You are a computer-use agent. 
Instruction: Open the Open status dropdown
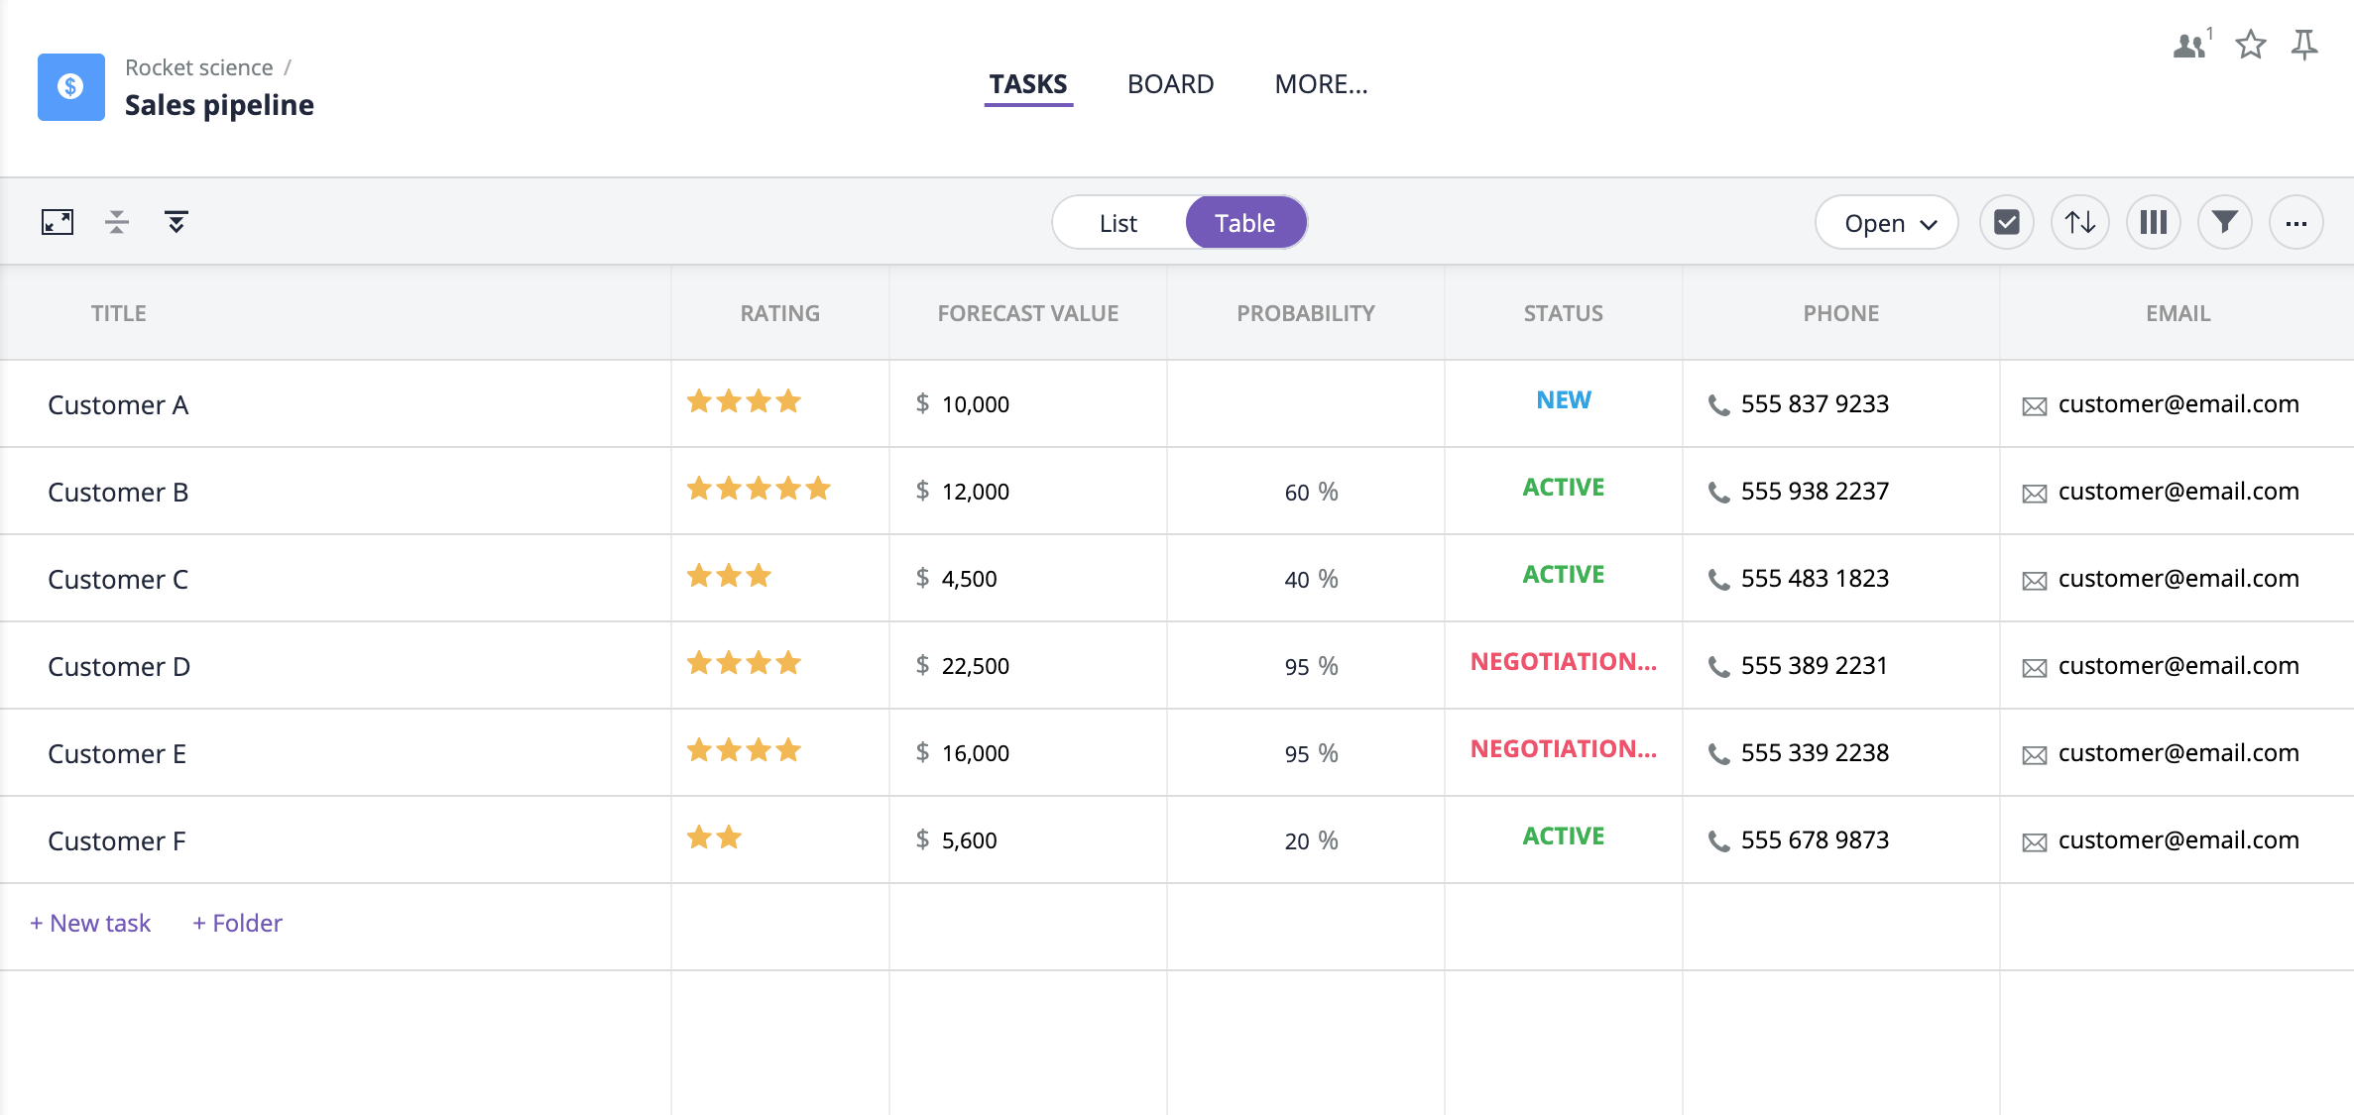tap(1887, 222)
